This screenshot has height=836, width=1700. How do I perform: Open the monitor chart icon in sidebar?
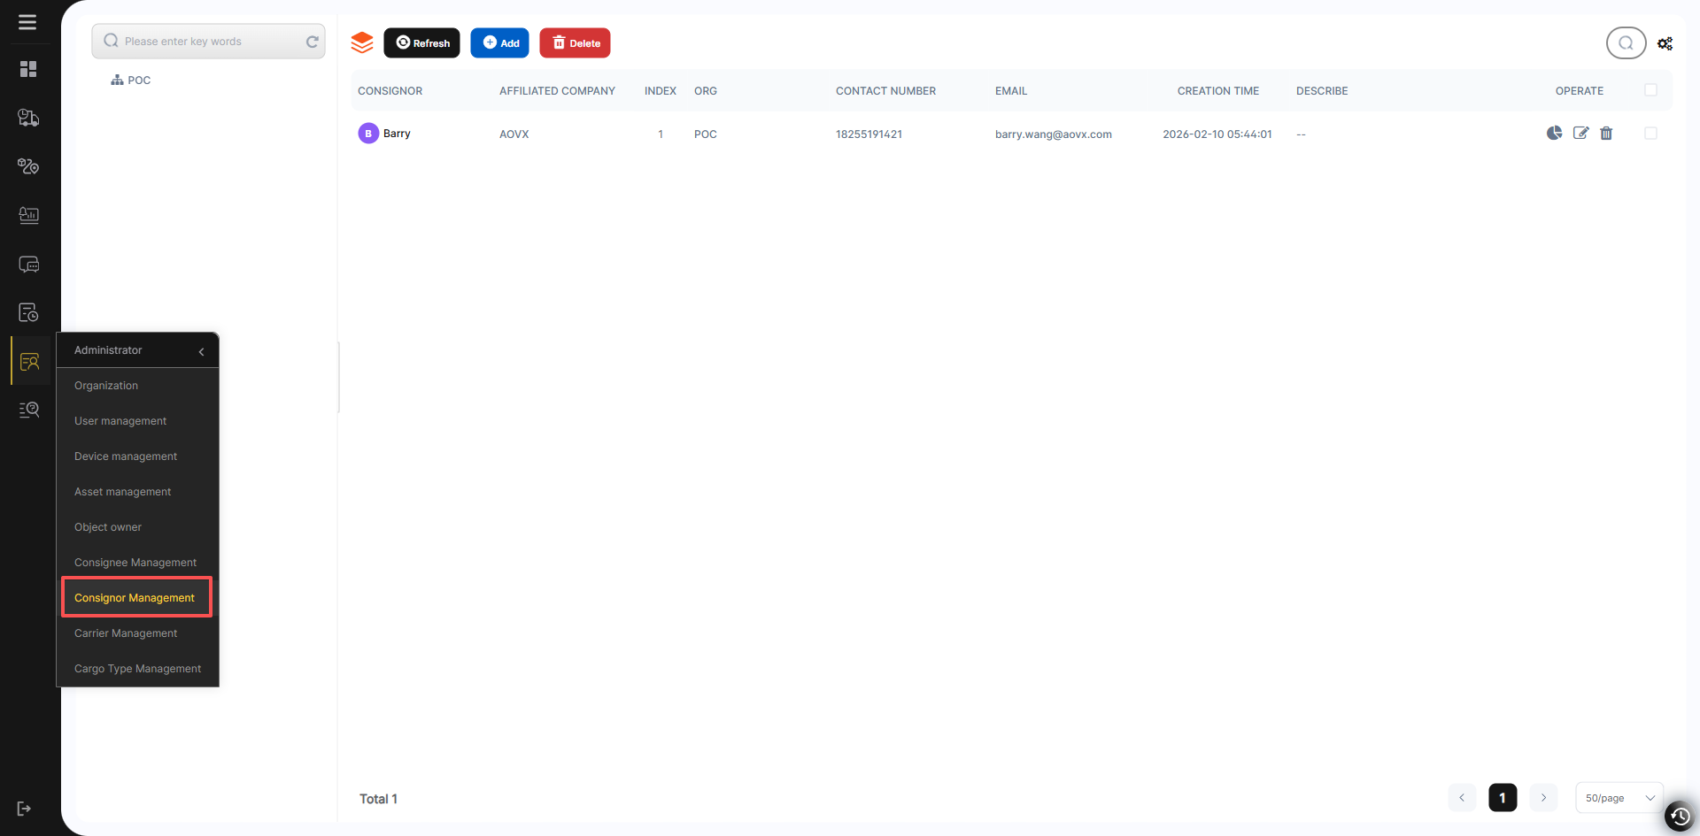click(28, 215)
